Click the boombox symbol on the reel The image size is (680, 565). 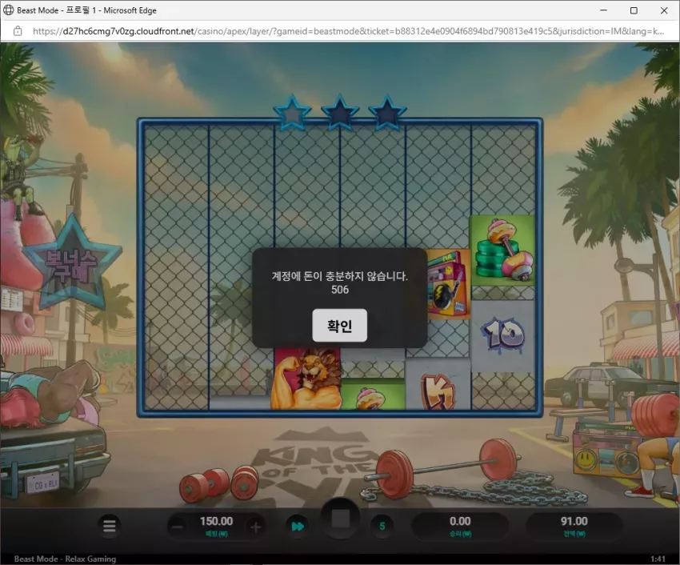coord(449,284)
